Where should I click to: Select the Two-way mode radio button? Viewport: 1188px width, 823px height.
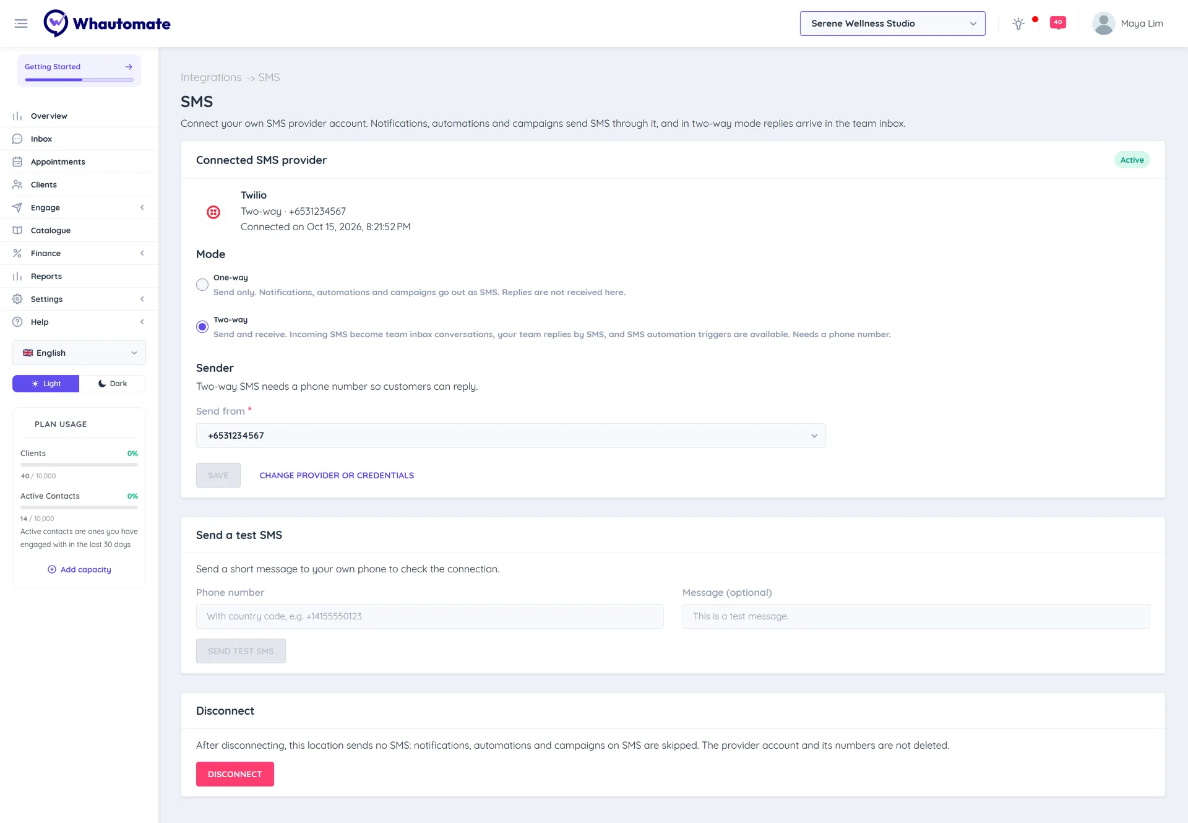click(202, 327)
